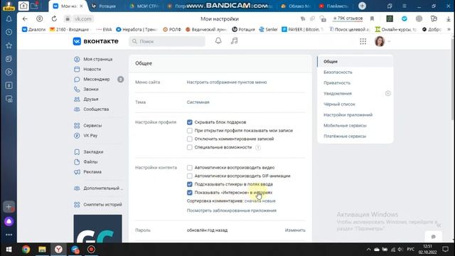Open comment sorting сначала новые dropdown
This screenshot has width=455, height=256.
click(260, 201)
